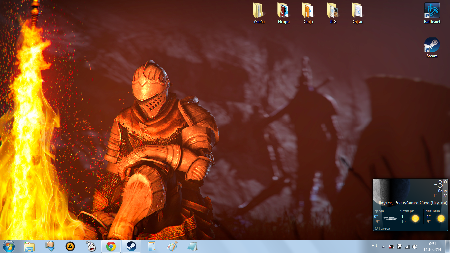Select the JPG folder icon
The image size is (450, 253).
click(x=333, y=13)
